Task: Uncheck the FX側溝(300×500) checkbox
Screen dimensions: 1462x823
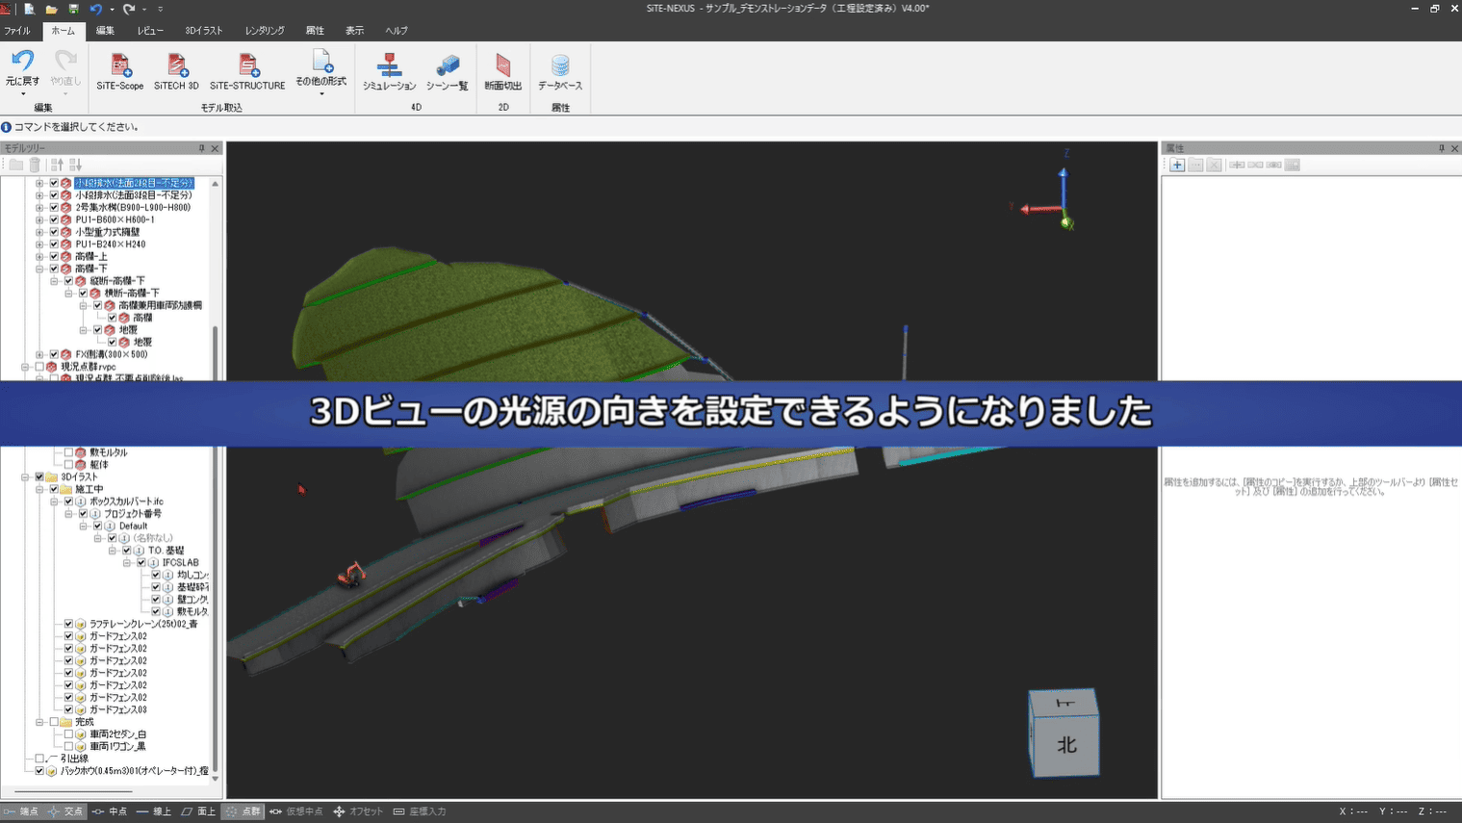Action: 54,354
